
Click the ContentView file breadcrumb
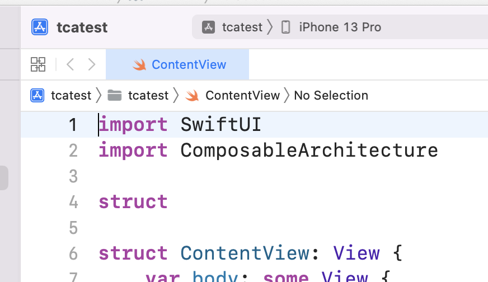point(243,95)
